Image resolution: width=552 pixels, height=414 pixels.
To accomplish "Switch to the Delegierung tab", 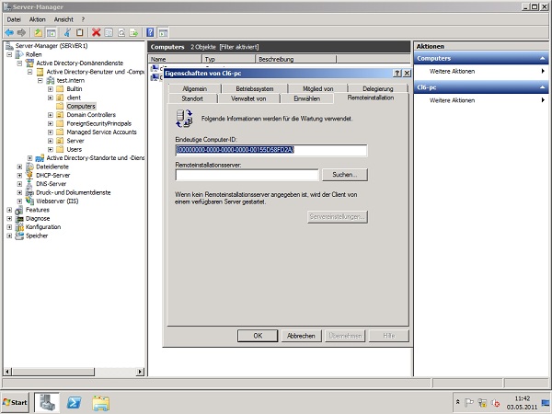I will [x=378, y=88].
